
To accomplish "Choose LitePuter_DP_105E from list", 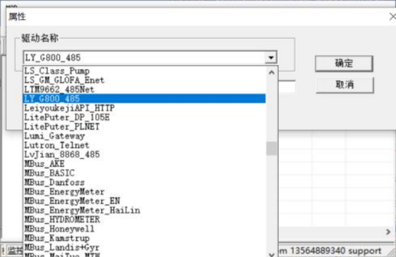I will coord(145,117).
